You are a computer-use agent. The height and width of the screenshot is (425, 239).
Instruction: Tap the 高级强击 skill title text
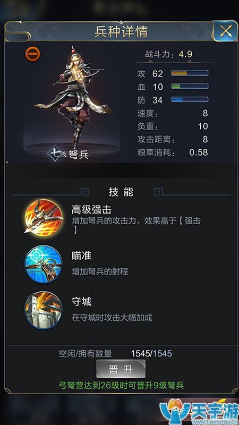point(91,209)
